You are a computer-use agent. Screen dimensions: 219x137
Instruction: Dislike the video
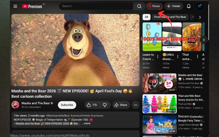(x=105, y=105)
